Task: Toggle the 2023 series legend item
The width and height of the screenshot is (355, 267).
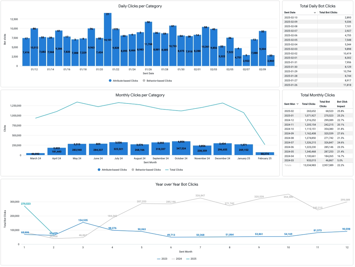Action: click(163, 259)
